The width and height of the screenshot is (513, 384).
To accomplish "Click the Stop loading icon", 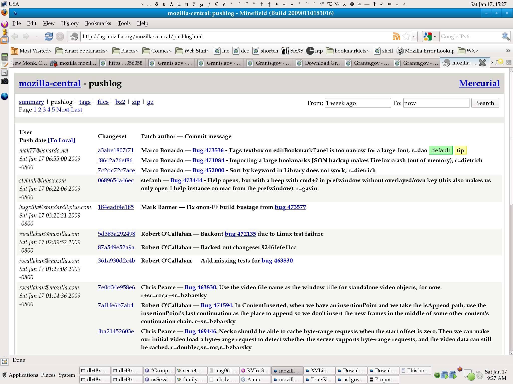I will click(x=60, y=36).
